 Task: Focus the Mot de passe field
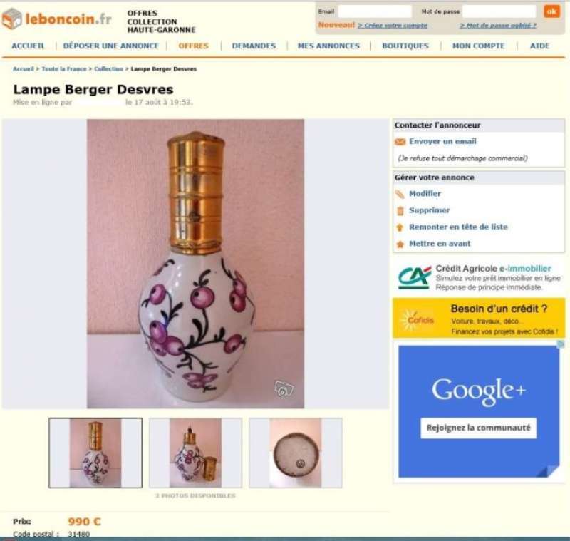(x=499, y=11)
